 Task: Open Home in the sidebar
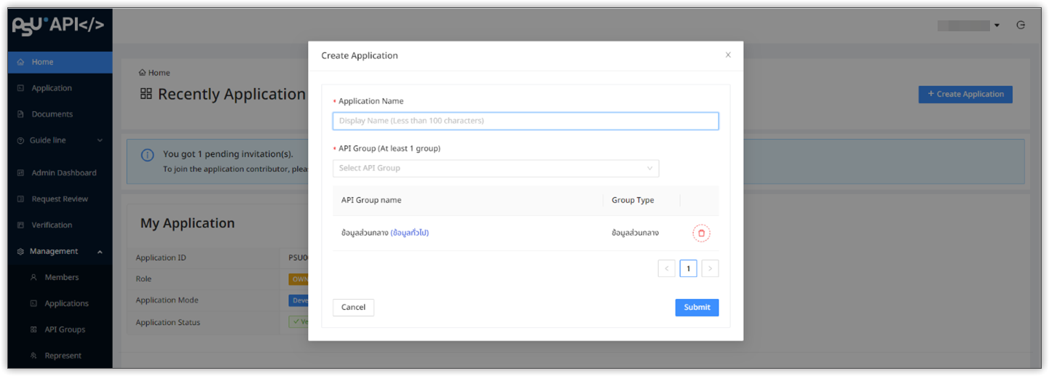tap(42, 63)
